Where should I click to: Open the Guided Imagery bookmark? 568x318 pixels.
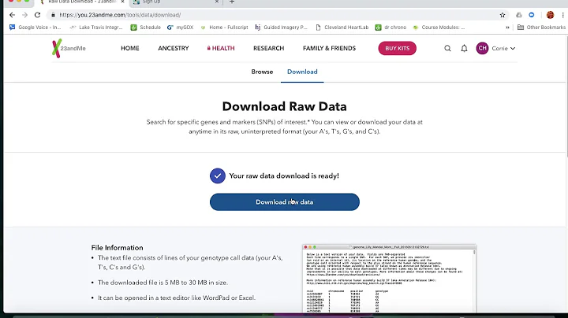coord(282,27)
